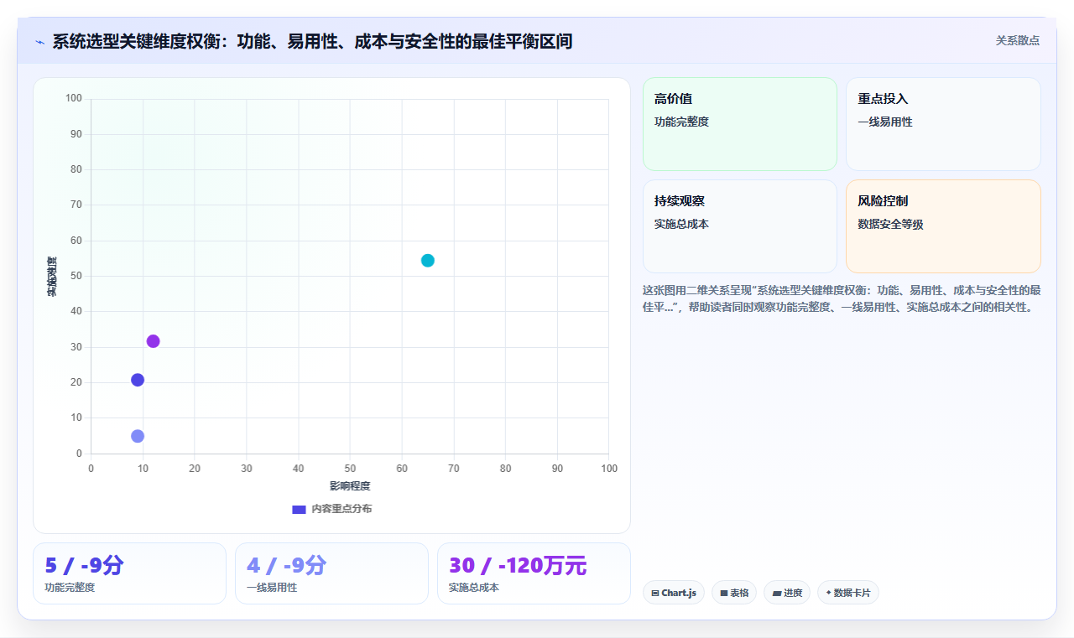Image resolution: width=1074 pixels, height=638 pixels.
Task: Click the lightning icon beside the title
Action: click(39, 42)
